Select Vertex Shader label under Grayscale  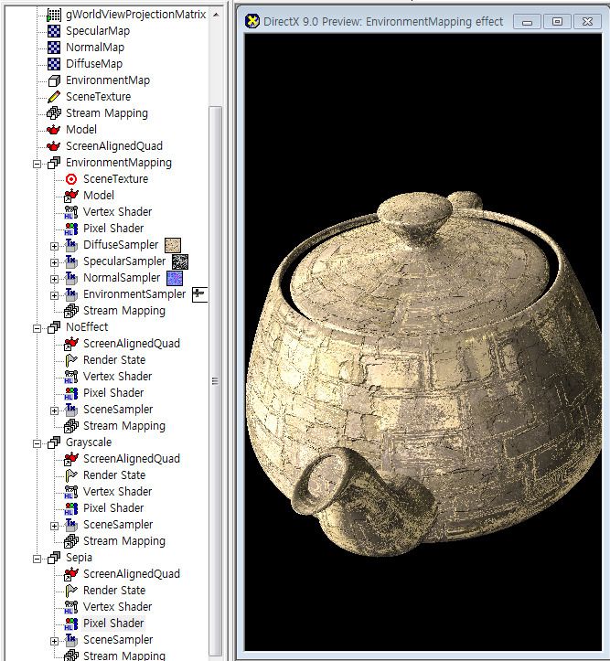pyautogui.click(x=117, y=492)
